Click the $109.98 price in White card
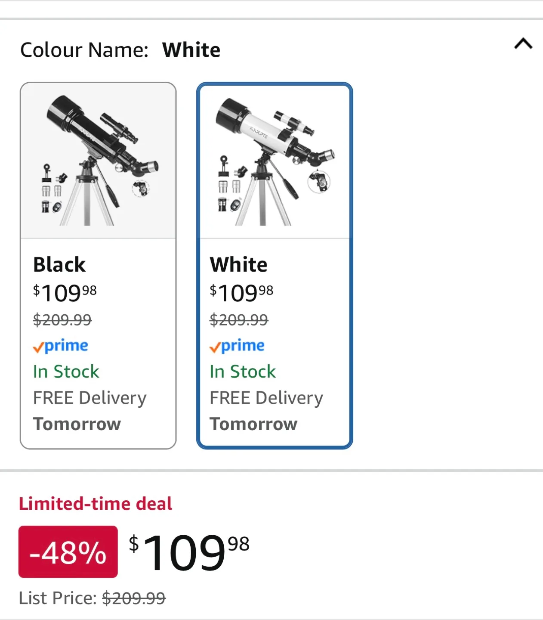Screen dimensions: 543x620 (241, 293)
